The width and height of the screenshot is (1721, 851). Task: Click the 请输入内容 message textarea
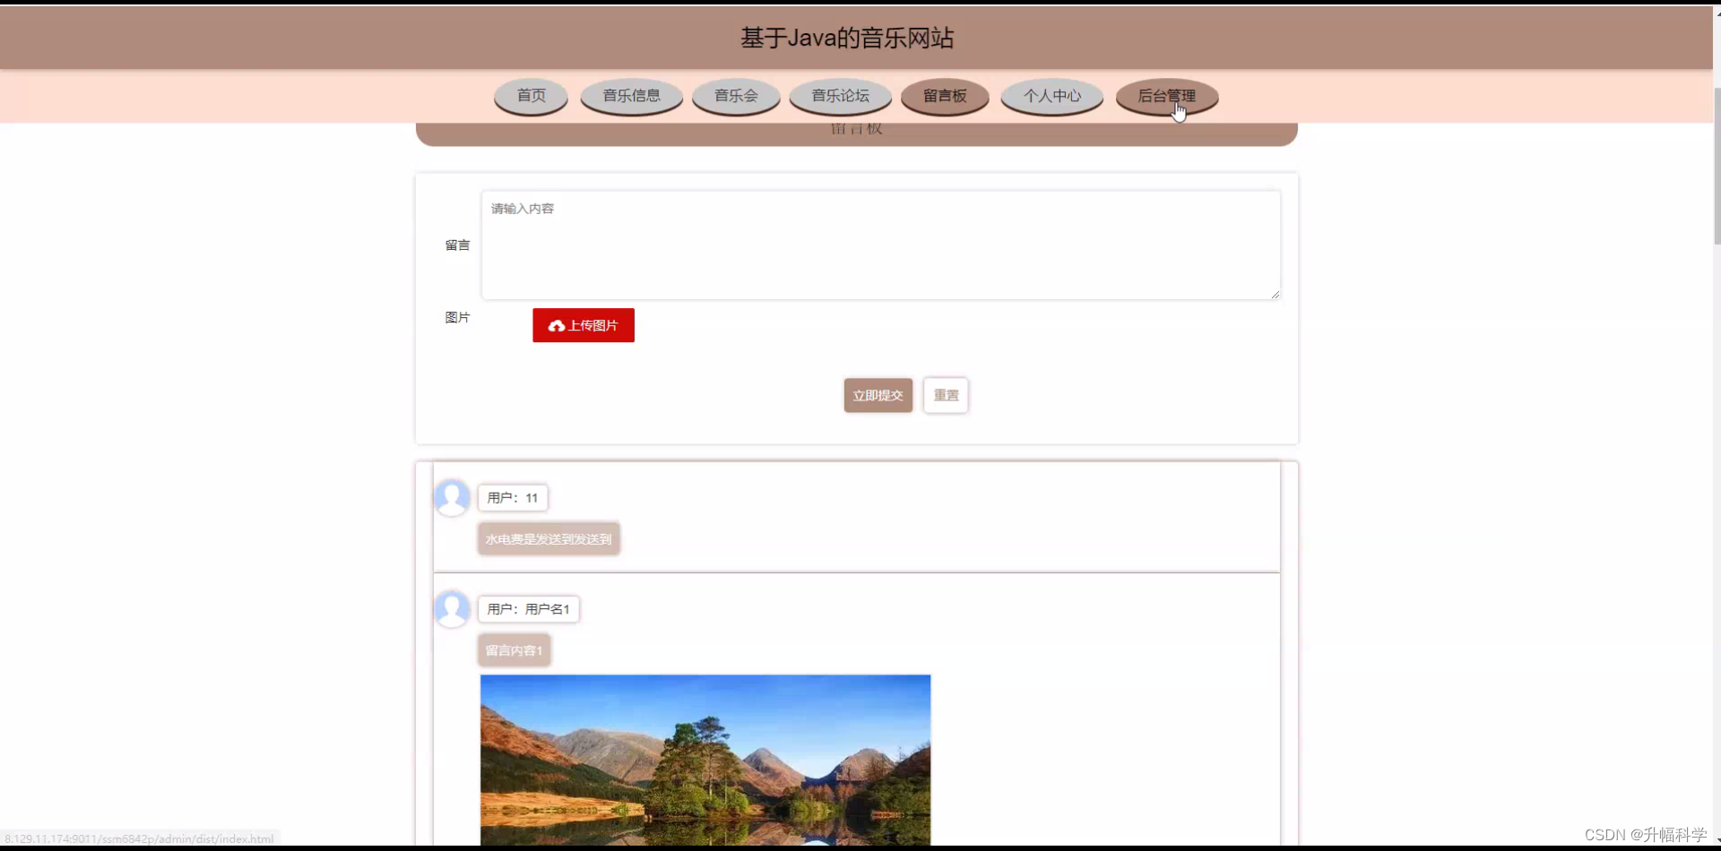pyautogui.click(x=880, y=245)
